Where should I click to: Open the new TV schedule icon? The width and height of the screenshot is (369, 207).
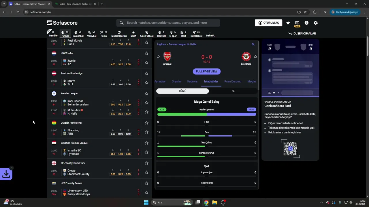[x=297, y=23]
